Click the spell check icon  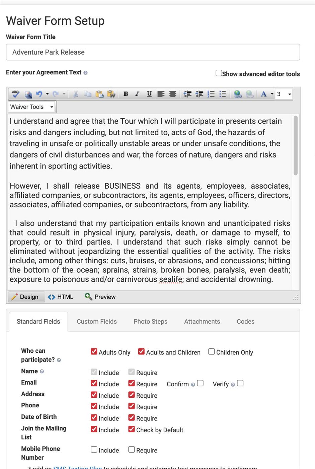[x=15, y=94]
